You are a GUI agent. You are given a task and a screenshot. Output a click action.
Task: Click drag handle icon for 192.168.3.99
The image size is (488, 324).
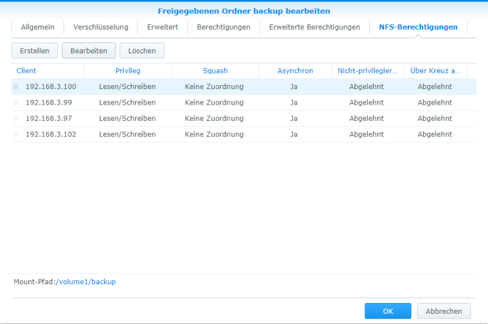tap(16, 103)
